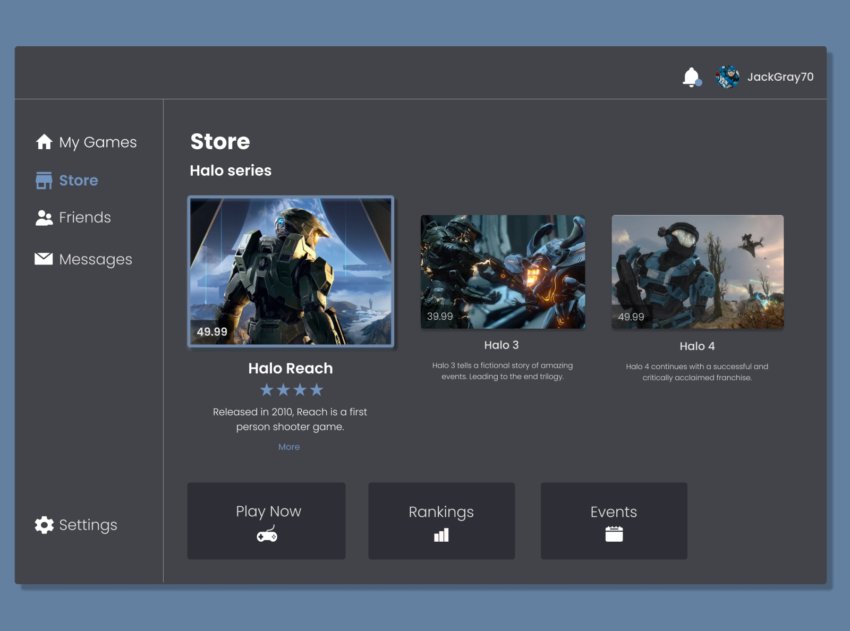Click the My Games home icon

pos(44,142)
